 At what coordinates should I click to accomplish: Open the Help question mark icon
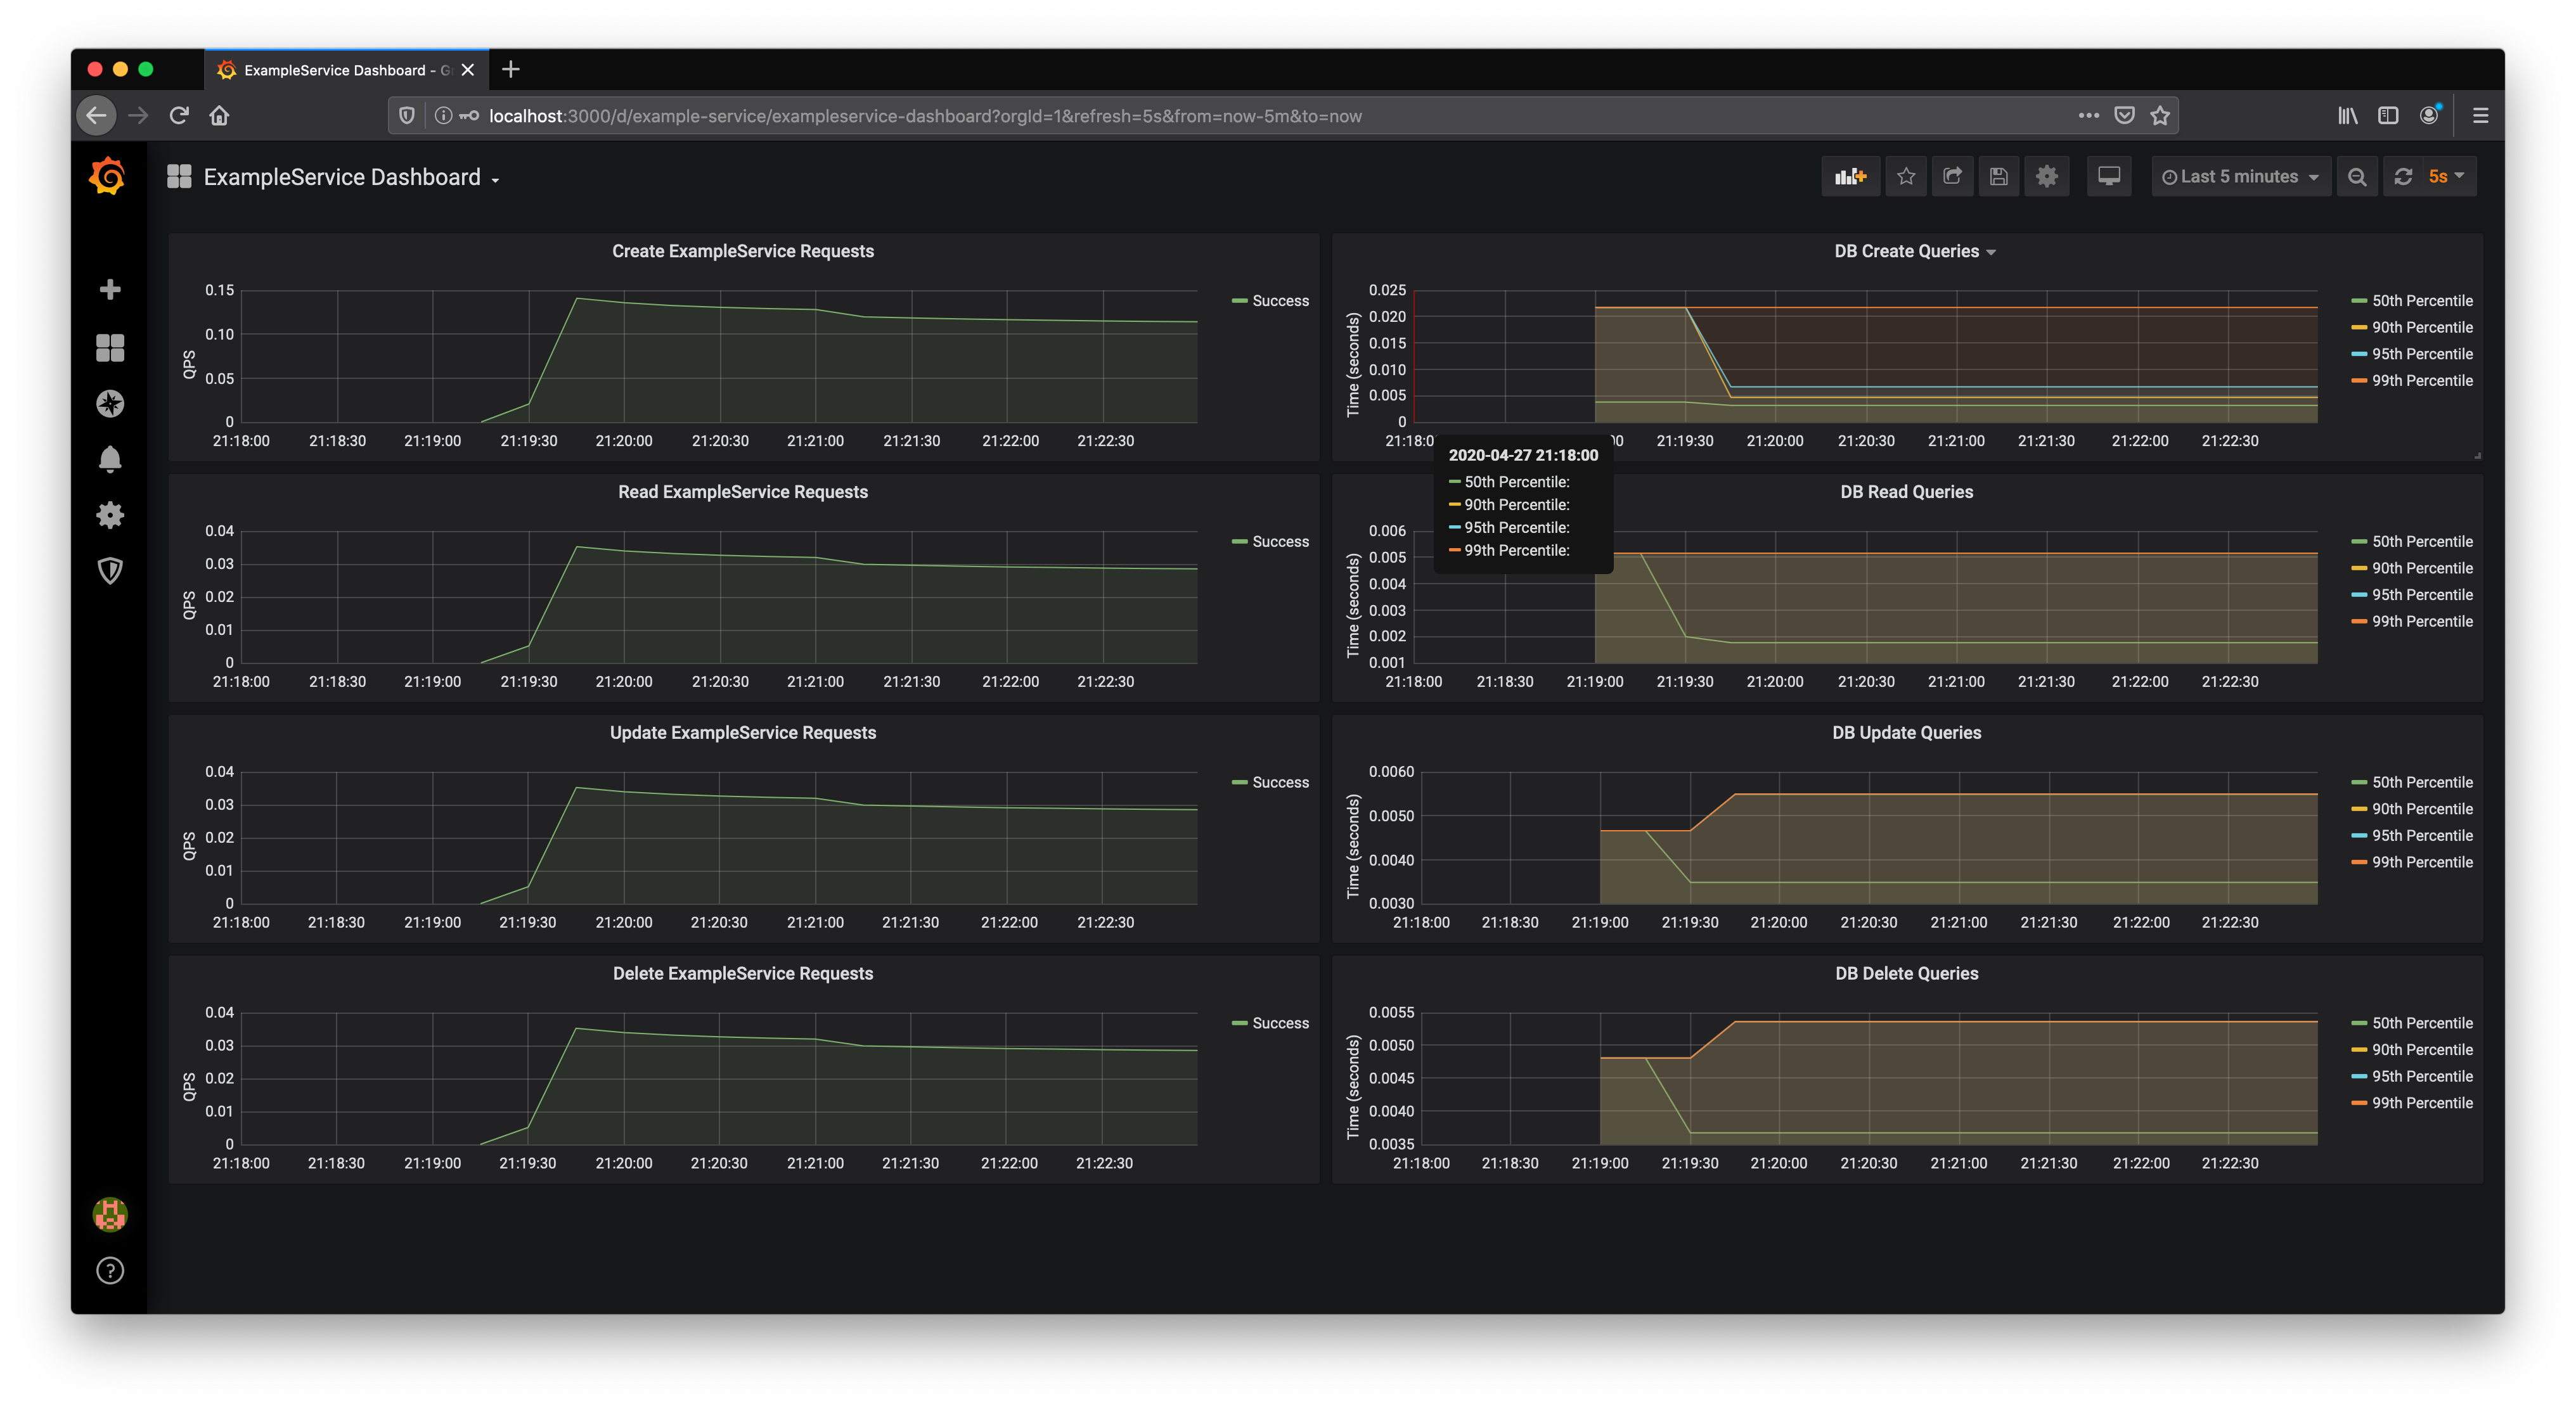click(110, 1271)
